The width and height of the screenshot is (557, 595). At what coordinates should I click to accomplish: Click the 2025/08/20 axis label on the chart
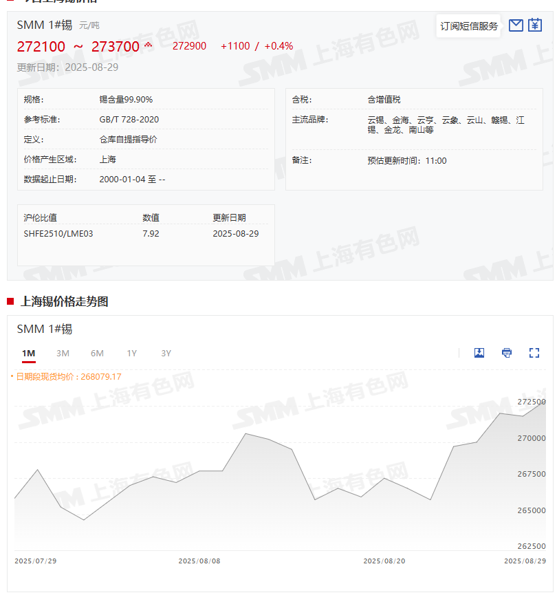point(384,561)
